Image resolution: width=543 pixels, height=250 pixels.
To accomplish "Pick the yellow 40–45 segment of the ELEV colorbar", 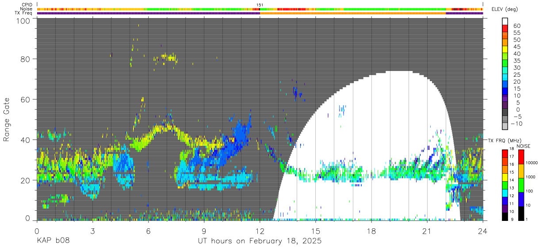I will tap(505, 50).
